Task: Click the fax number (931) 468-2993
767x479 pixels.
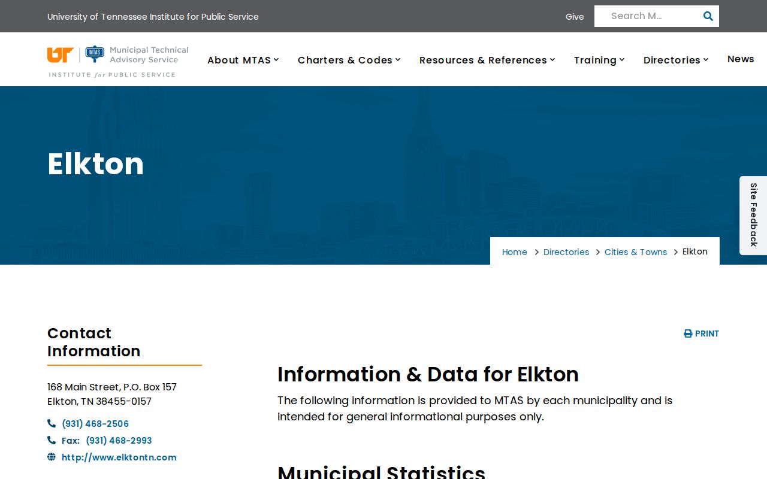Action: [x=119, y=441]
